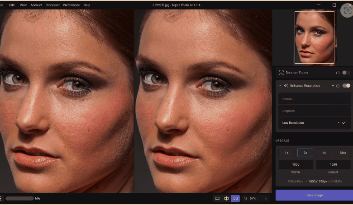Select the Low Resolution model option
The width and height of the screenshot is (353, 205).
[x=293, y=123]
